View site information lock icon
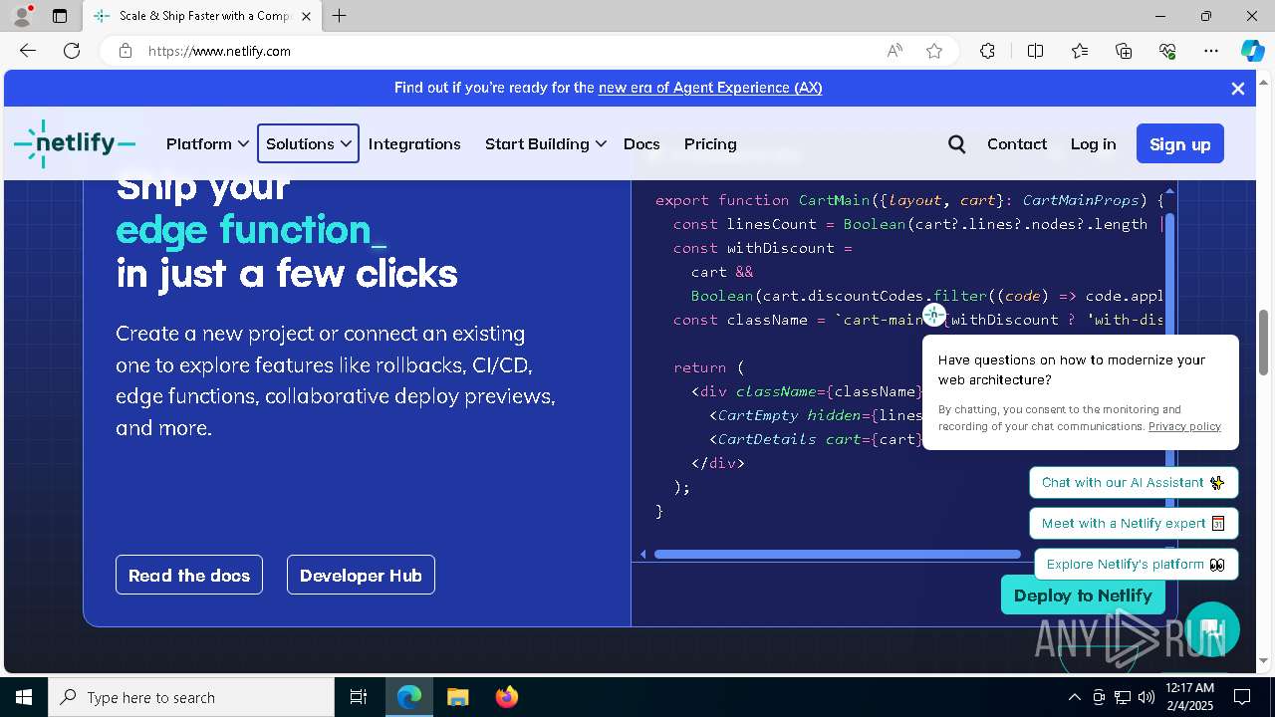 tap(126, 51)
